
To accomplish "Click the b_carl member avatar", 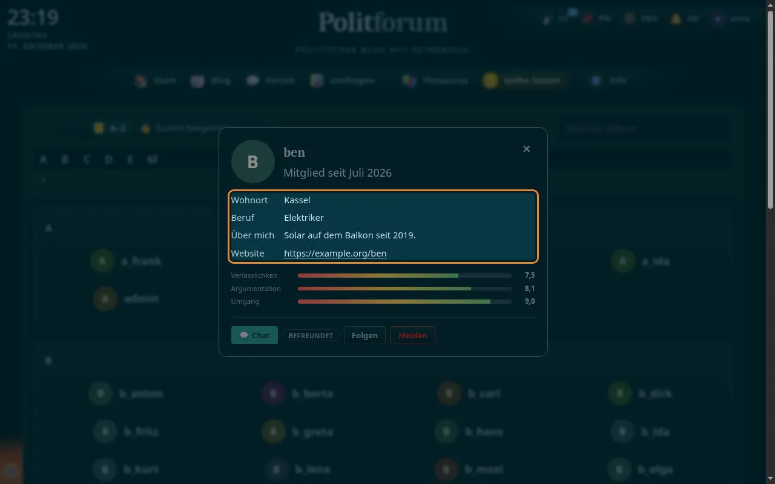I will (449, 394).
